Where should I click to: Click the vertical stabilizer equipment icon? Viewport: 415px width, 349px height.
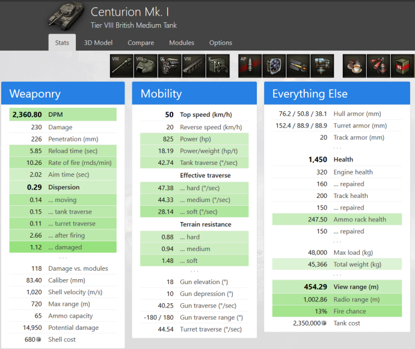322,66
